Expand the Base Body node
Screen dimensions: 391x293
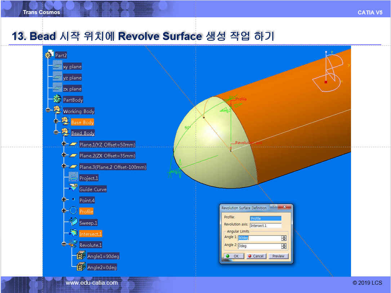[56, 121]
